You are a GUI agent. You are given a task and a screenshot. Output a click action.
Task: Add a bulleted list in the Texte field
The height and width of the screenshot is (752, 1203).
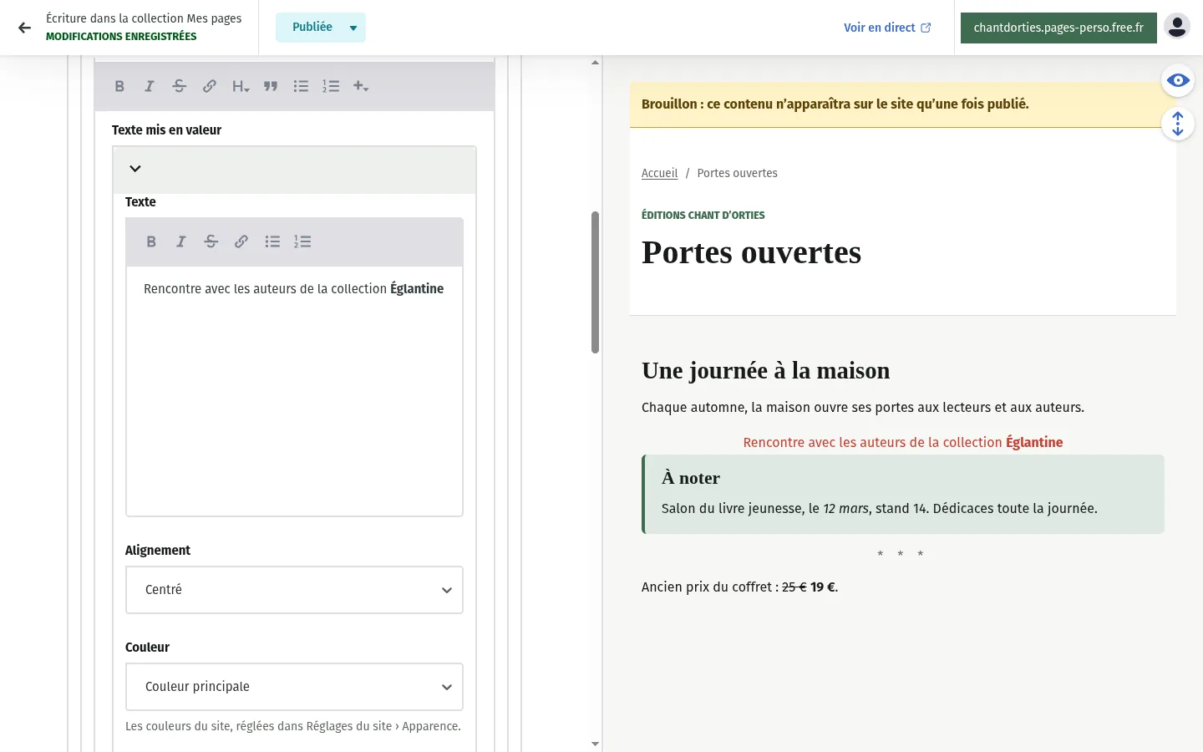272,241
